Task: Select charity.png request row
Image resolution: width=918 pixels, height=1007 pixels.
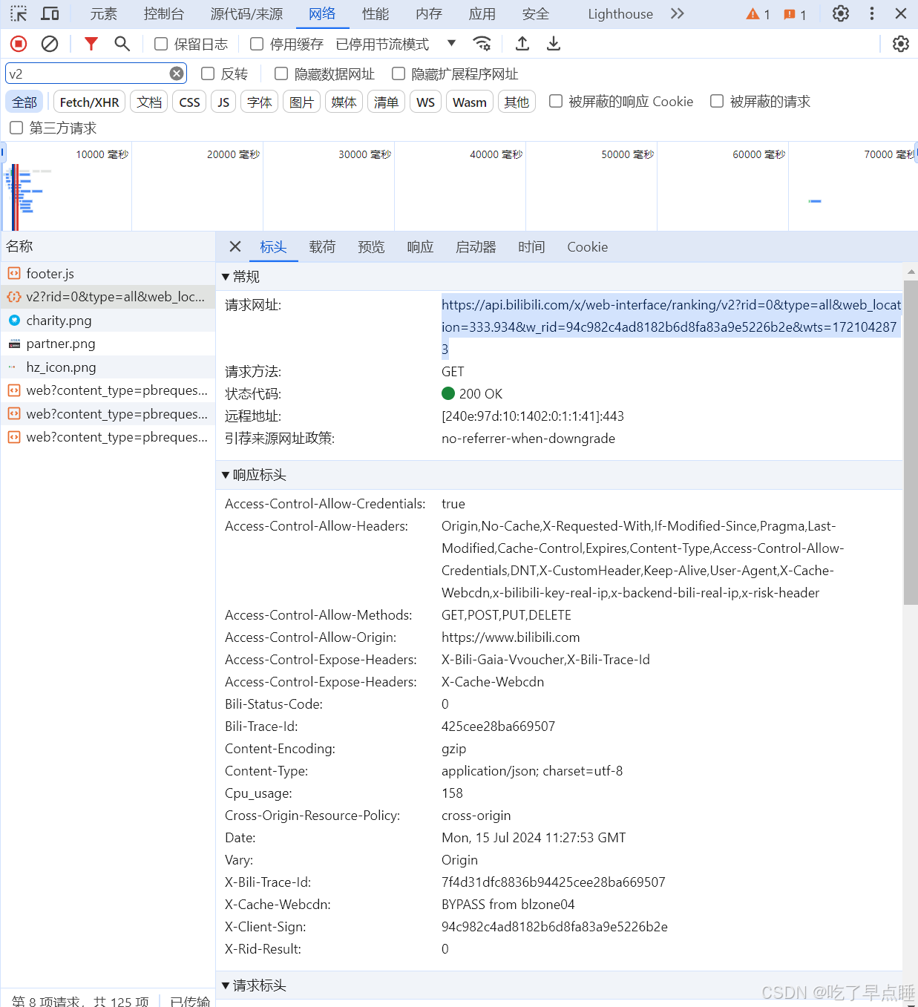Action: coord(108,320)
